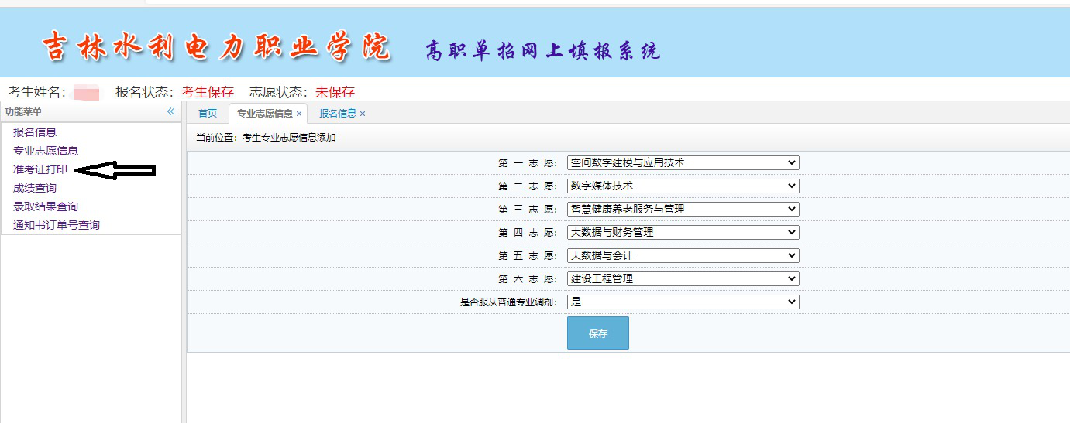Open the 第四志愿 dropdown

(683, 232)
